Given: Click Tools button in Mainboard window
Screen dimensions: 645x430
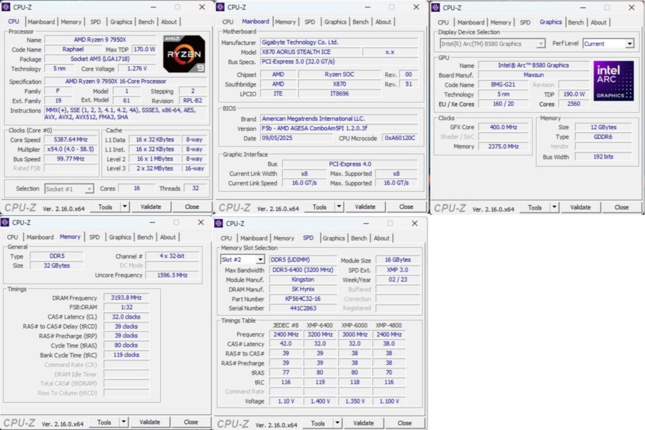Looking at the screenshot, I should [319, 207].
